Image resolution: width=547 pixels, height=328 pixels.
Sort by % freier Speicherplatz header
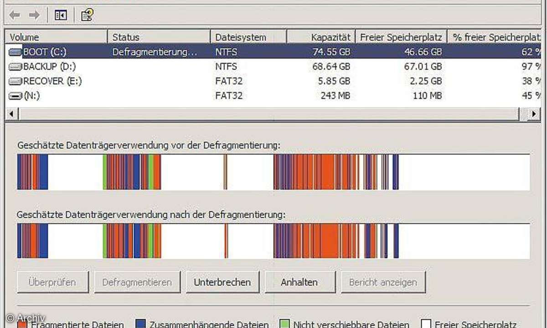(x=495, y=37)
